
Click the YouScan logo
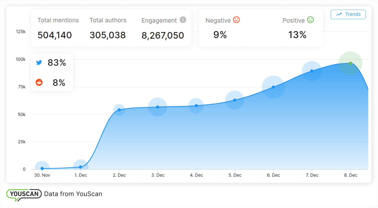[24, 194]
